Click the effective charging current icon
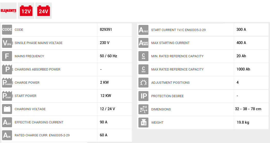 point(7,122)
